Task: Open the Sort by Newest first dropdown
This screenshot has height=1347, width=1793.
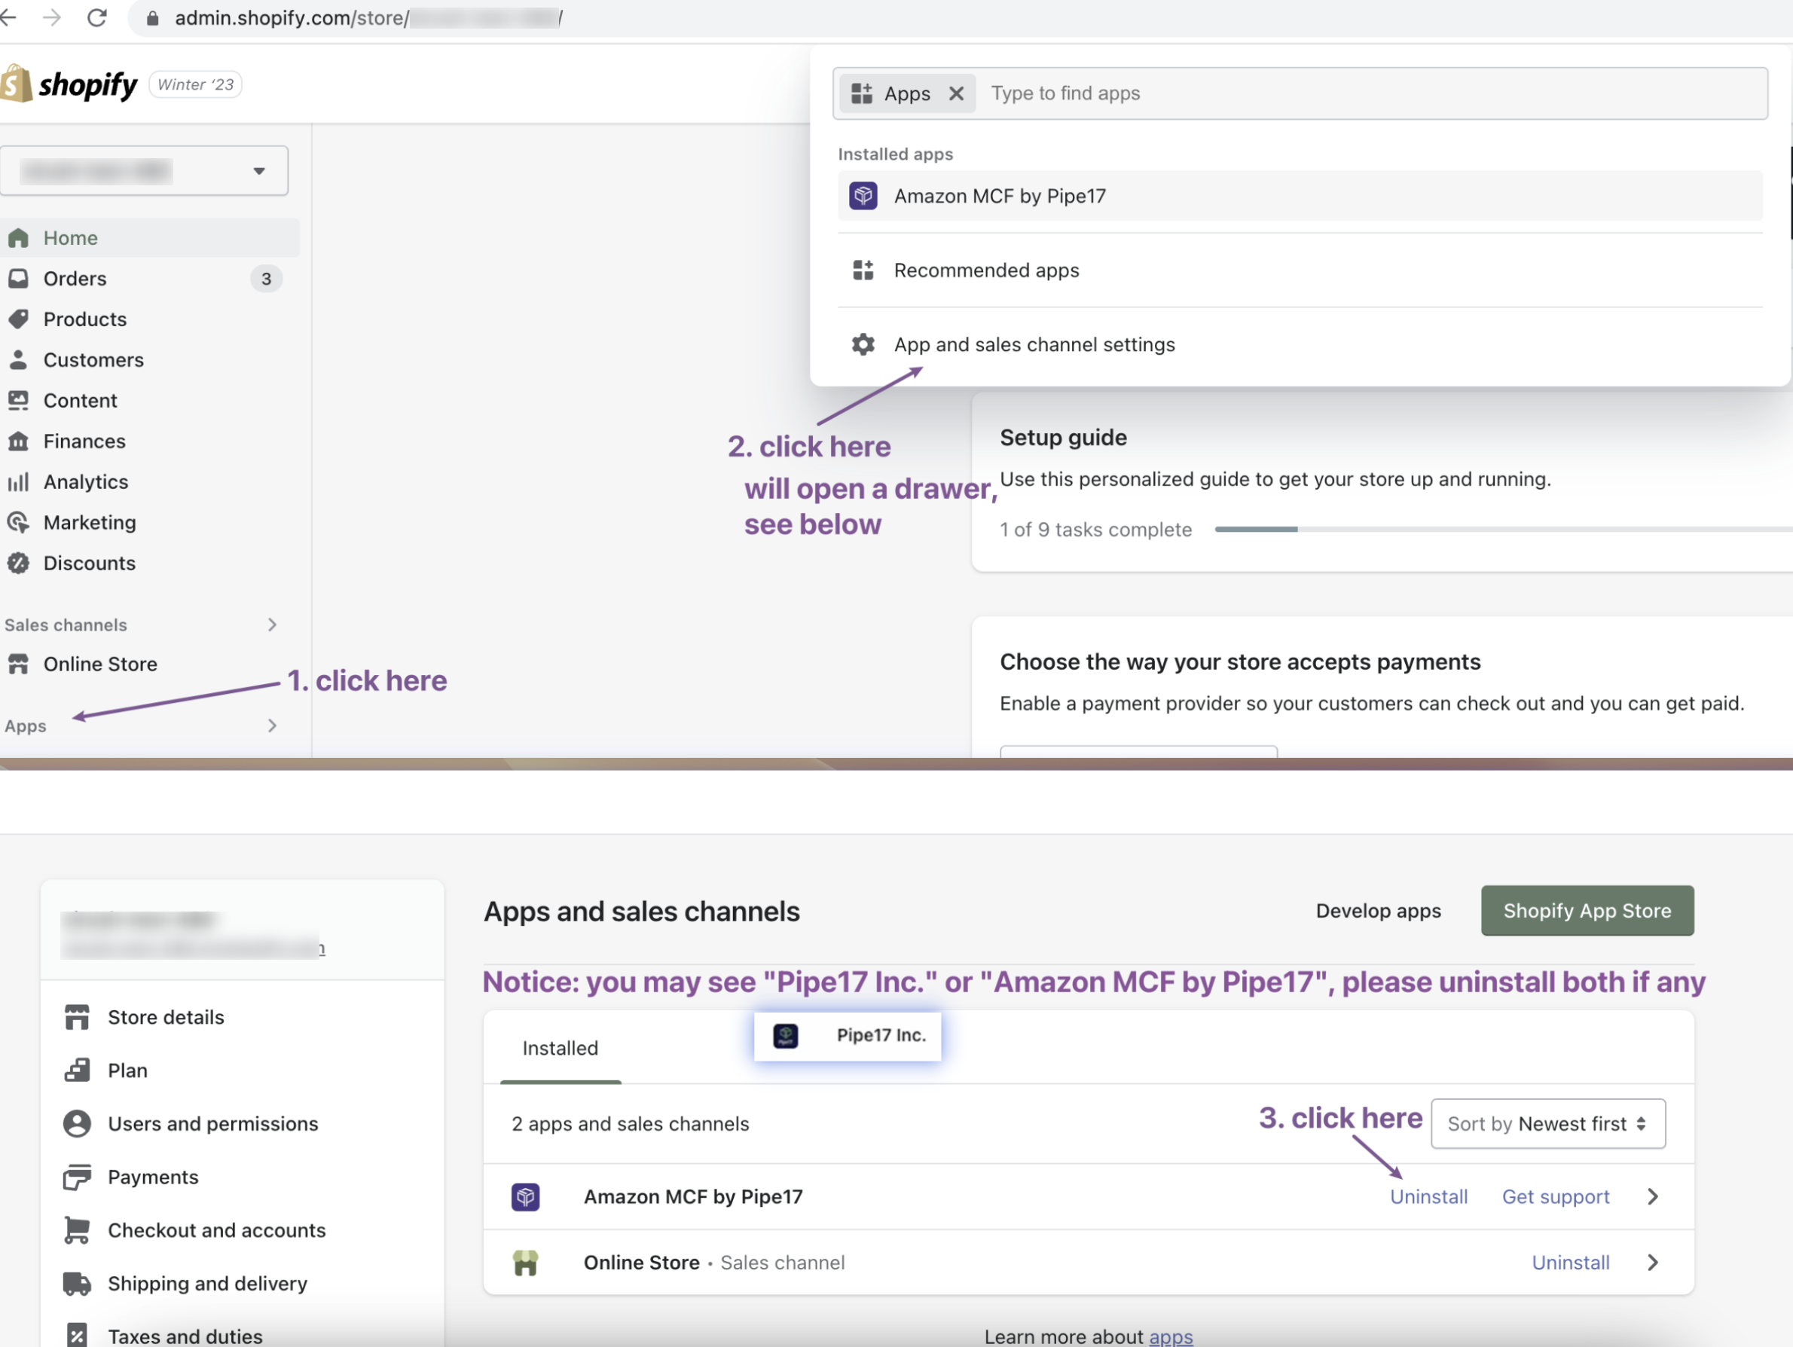Action: coord(1548,1124)
